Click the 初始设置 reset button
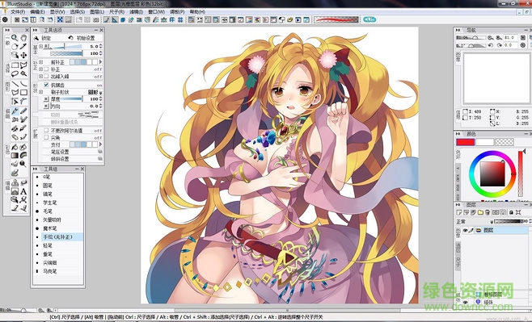532x322 pixels. [82, 38]
